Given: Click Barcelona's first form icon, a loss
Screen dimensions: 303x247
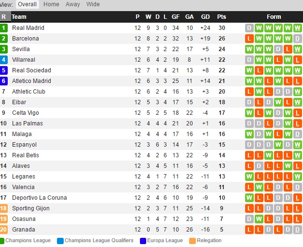Looking at the screenshot, I should (x=249, y=39).
